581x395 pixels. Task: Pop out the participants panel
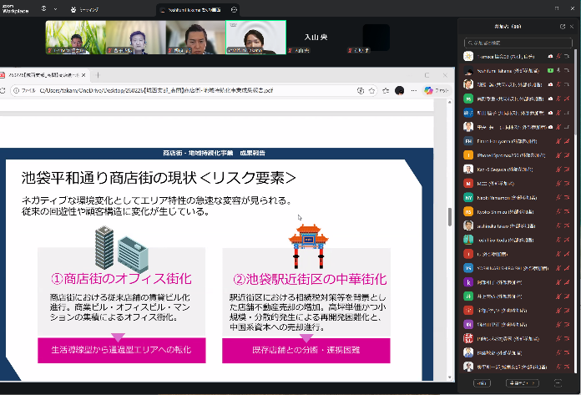(x=563, y=27)
